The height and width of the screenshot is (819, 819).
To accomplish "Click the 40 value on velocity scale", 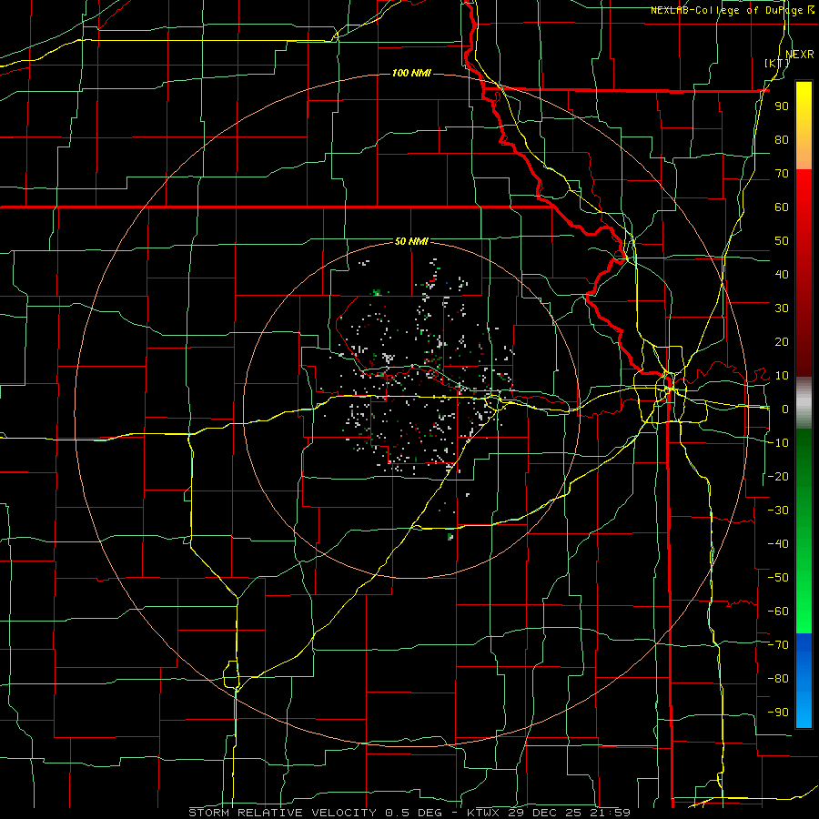I will point(782,274).
